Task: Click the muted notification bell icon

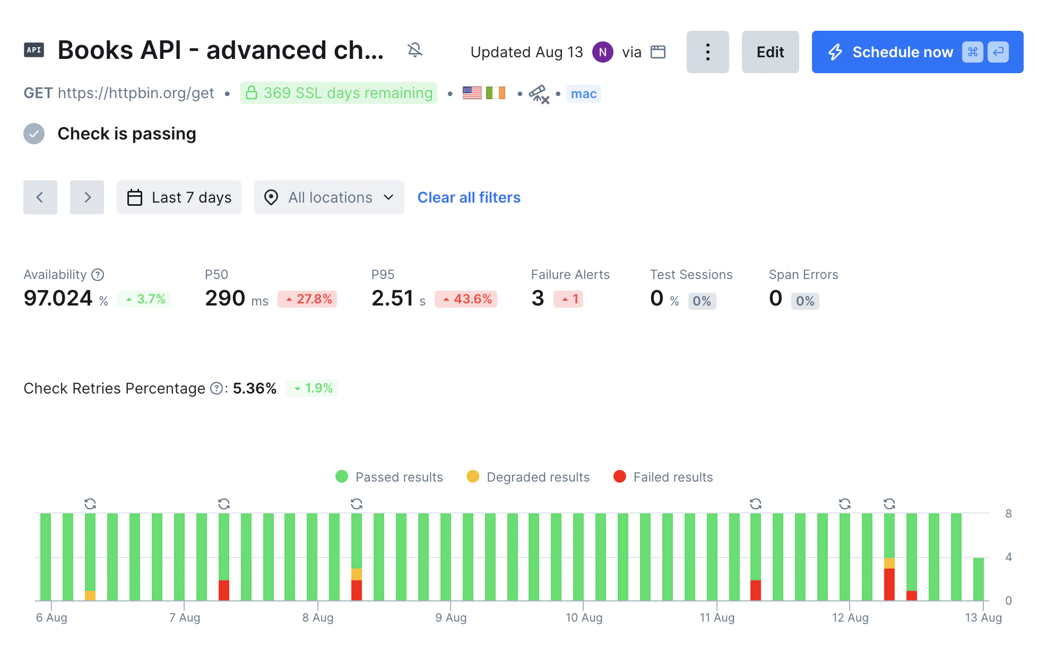Action: click(416, 50)
